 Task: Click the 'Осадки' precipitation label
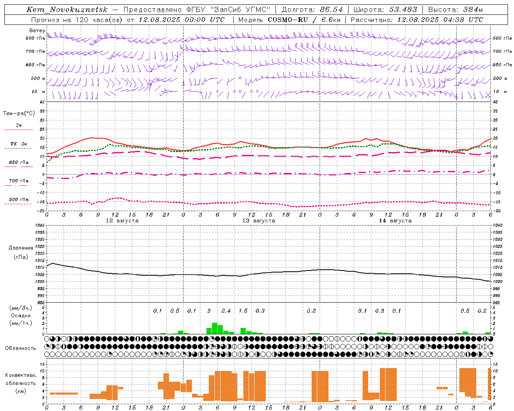21,315
